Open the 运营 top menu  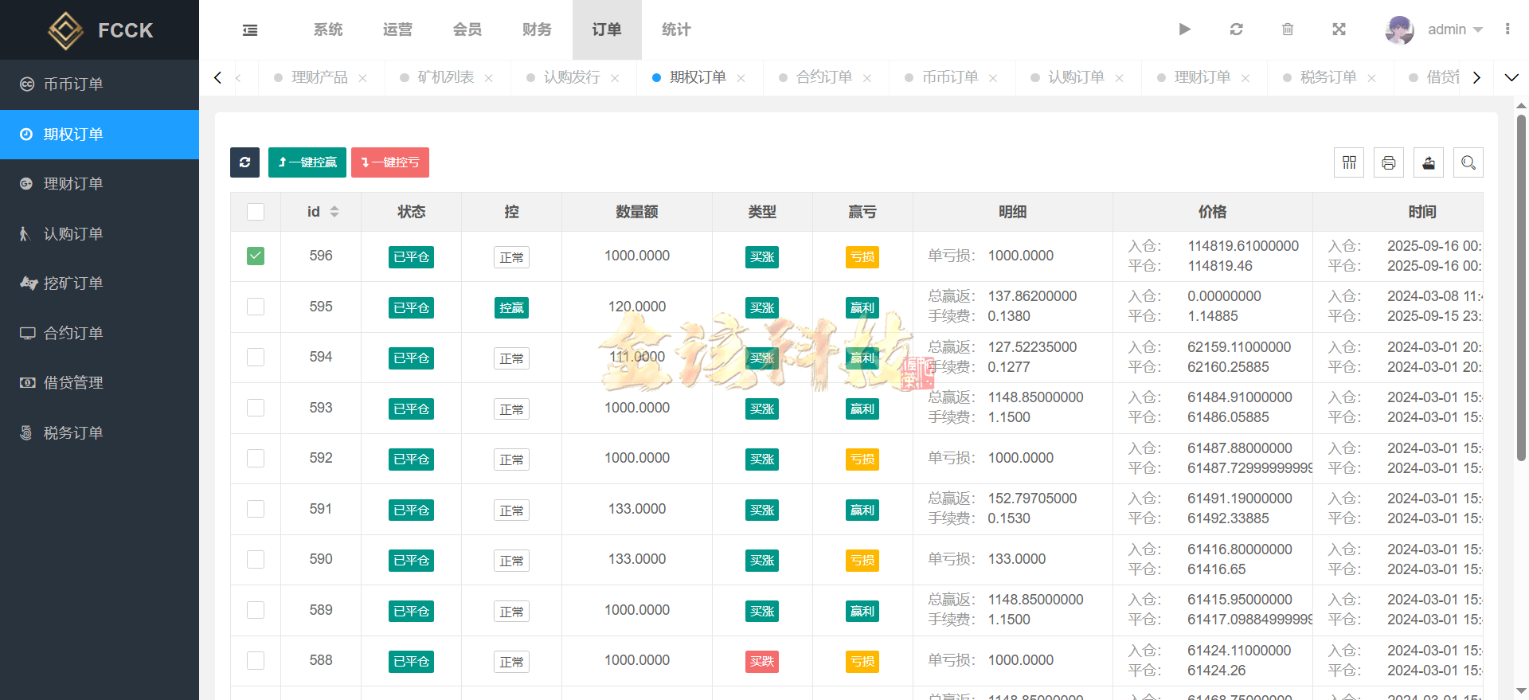[397, 29]
